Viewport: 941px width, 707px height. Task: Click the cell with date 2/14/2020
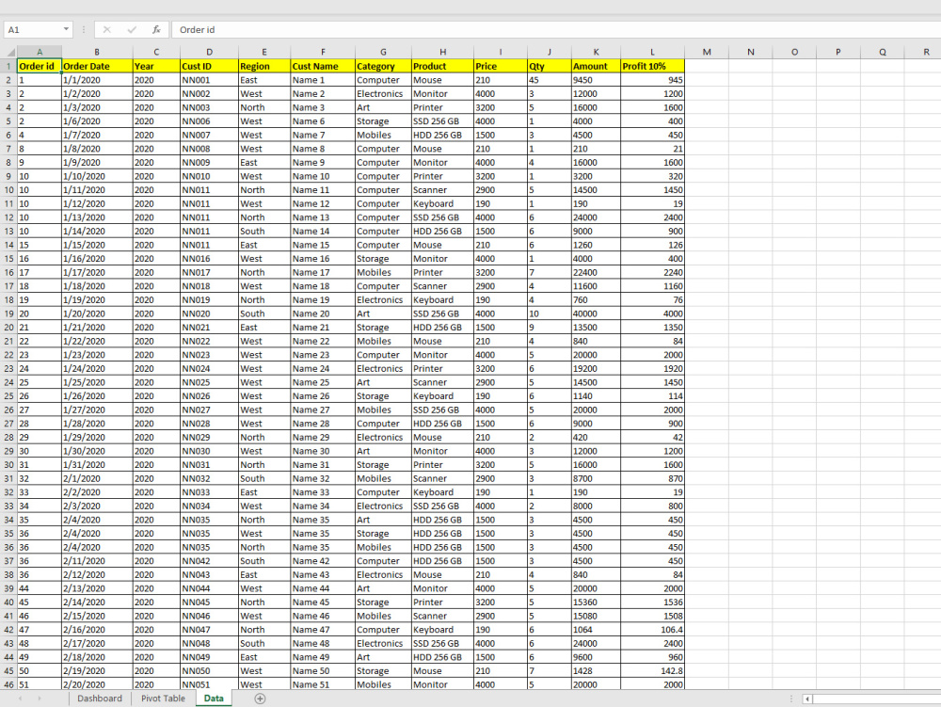[97, 603]
